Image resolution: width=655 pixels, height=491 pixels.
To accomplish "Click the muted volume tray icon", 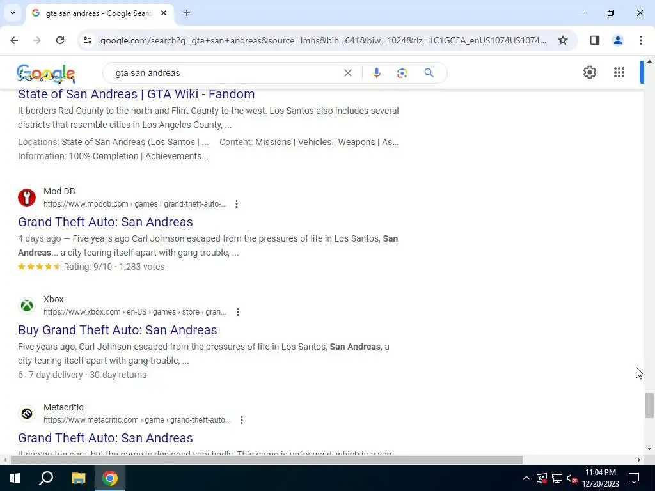I will (x=572, y=478).
